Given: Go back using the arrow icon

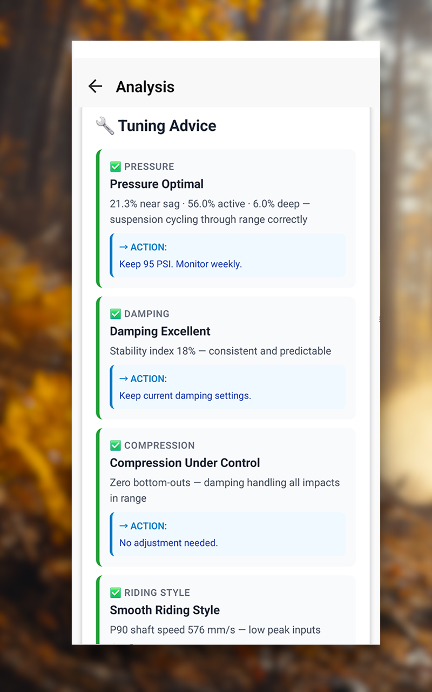Looking at the screenshot, I should [x=95, y=86].
